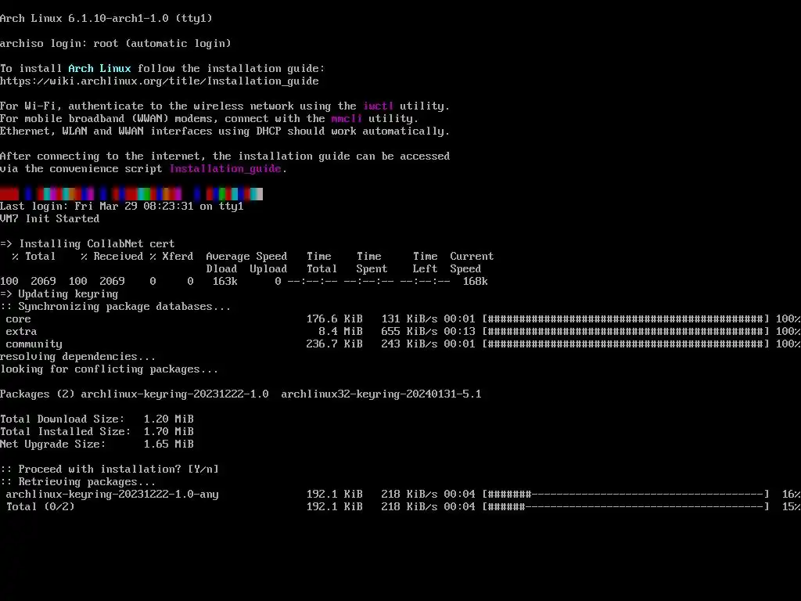
Task: Click the magenta 'mmcli' utility name
Action: click(x=347, y=119)
